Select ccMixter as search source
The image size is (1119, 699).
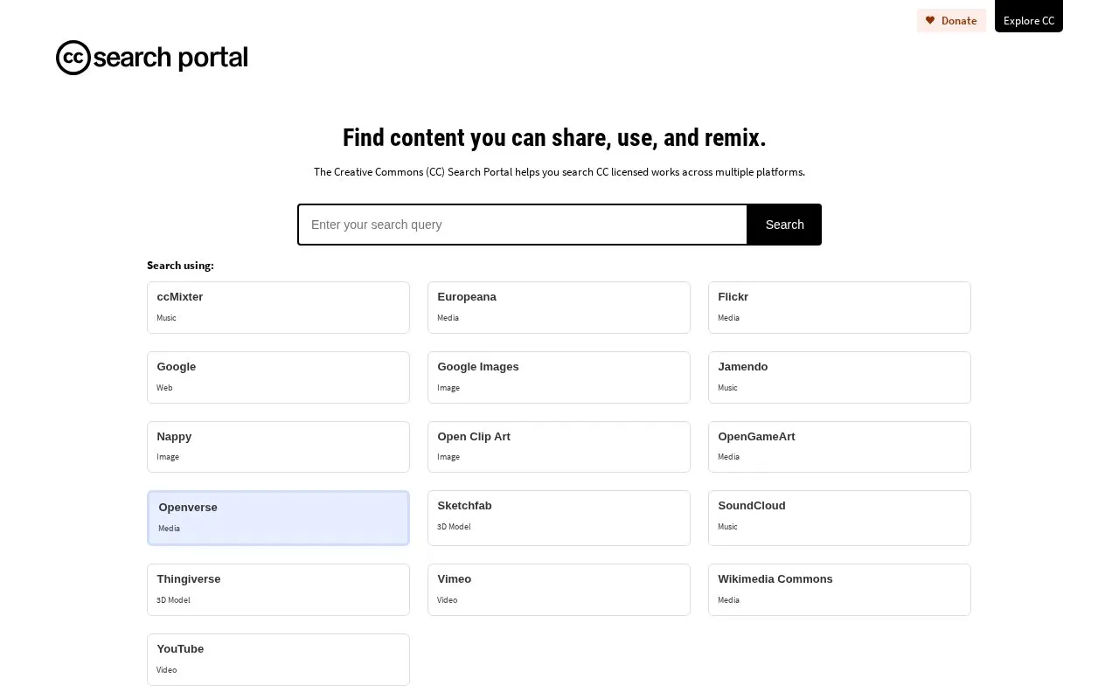click(278, 308)
